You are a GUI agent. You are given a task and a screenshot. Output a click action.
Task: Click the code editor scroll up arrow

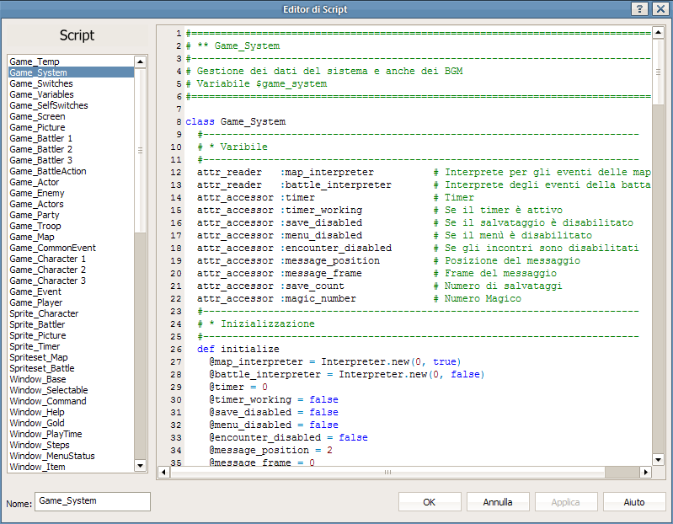(x=658, y=32)
